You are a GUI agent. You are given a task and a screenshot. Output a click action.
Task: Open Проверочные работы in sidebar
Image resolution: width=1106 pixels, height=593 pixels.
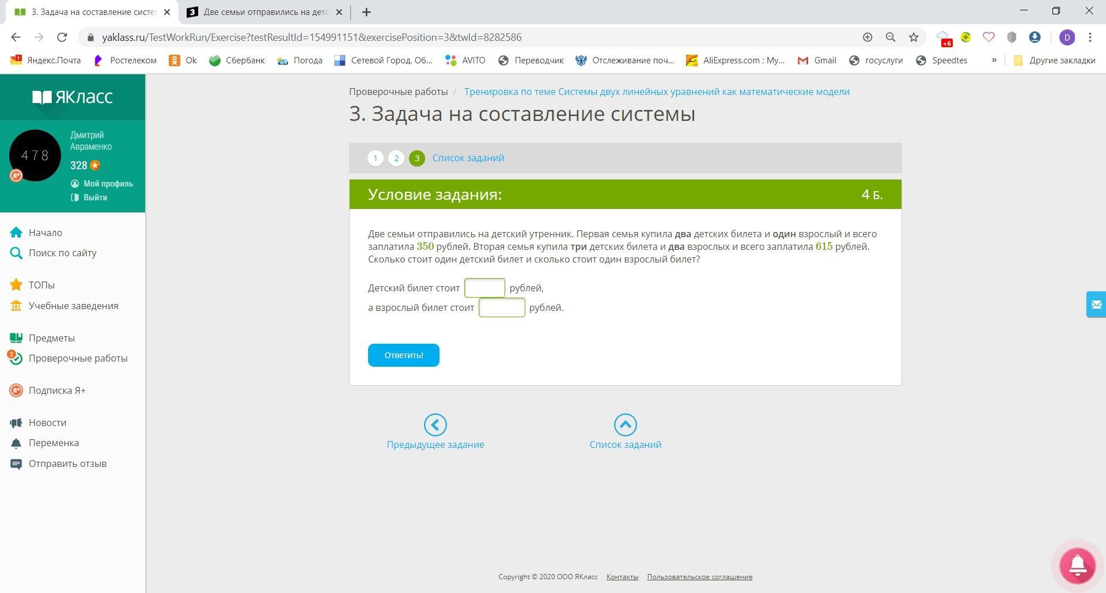[69, 358]
